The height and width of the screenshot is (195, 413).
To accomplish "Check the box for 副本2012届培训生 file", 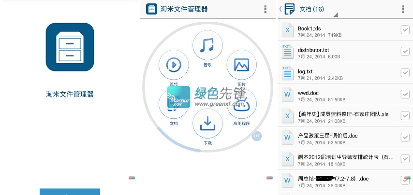I will pos(405,159).
